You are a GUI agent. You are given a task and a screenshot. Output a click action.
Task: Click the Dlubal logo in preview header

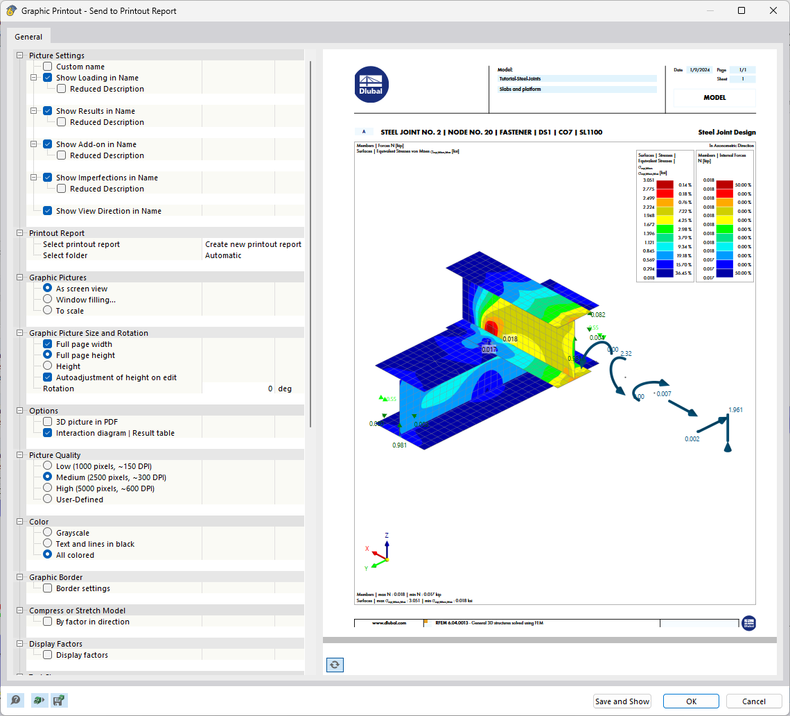click(x=371, y=84)
